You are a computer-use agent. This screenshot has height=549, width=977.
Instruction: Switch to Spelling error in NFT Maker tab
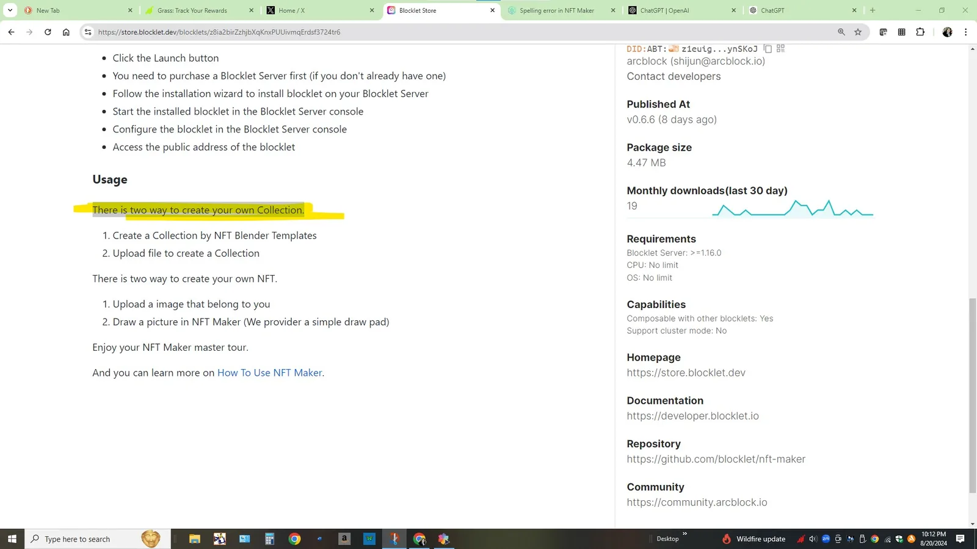[x=562, y=10]
